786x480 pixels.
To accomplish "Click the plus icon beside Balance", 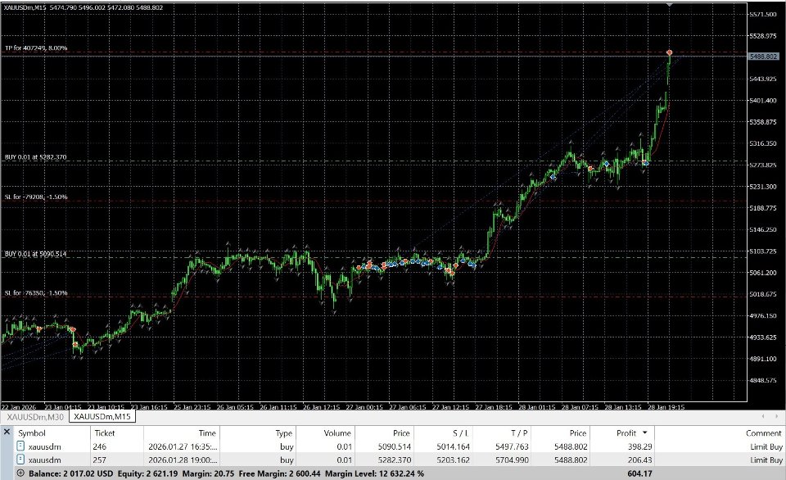I will click(20, 473).
